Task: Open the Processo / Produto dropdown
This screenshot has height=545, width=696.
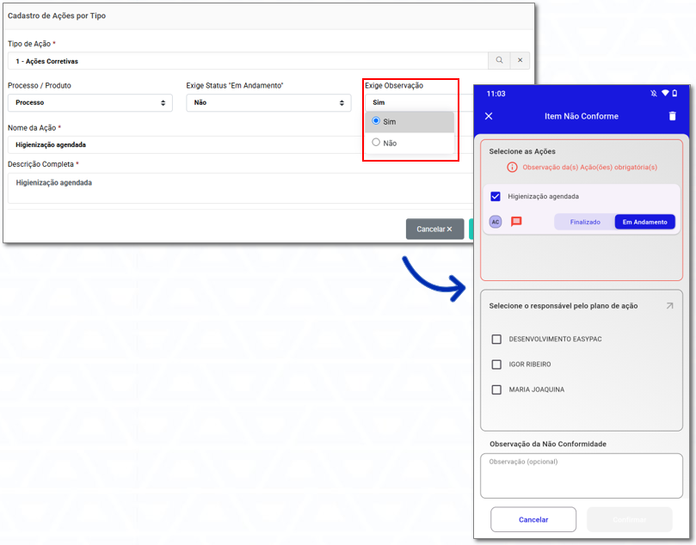Action: 90,102
